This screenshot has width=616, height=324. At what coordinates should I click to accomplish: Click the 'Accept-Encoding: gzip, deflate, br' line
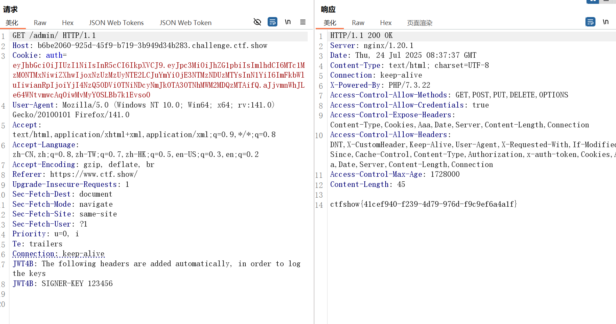pos(84,165)
